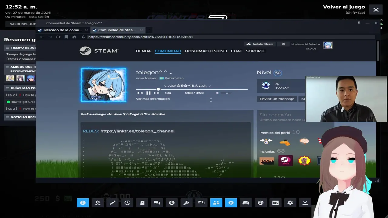Screen dimensions: 388x218
Task: Open overlay settings gear icon
Action: (x=290, y=203)
